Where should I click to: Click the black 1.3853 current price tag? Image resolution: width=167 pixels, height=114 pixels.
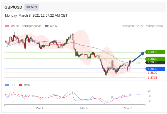pyautogui.click(x=155, y=62)
